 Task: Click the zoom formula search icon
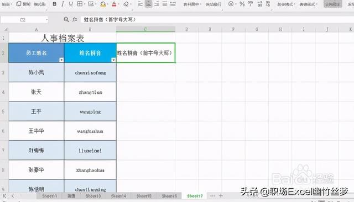point(66,19)
